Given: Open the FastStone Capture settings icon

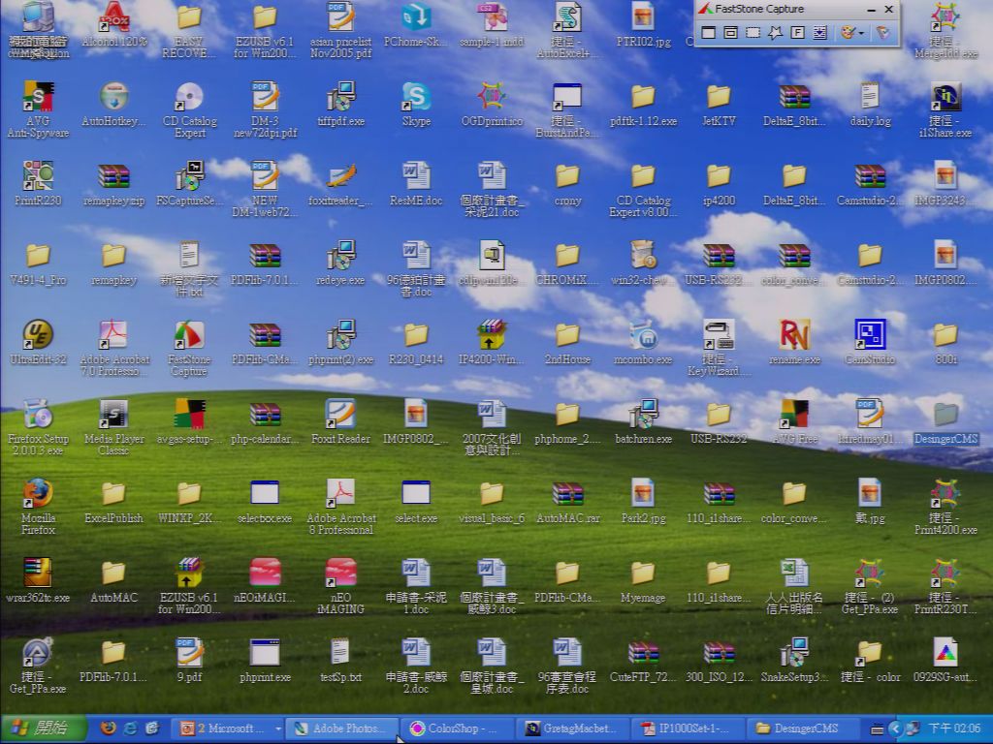Looking at the screenshot, I should click(x=882, y=32).
